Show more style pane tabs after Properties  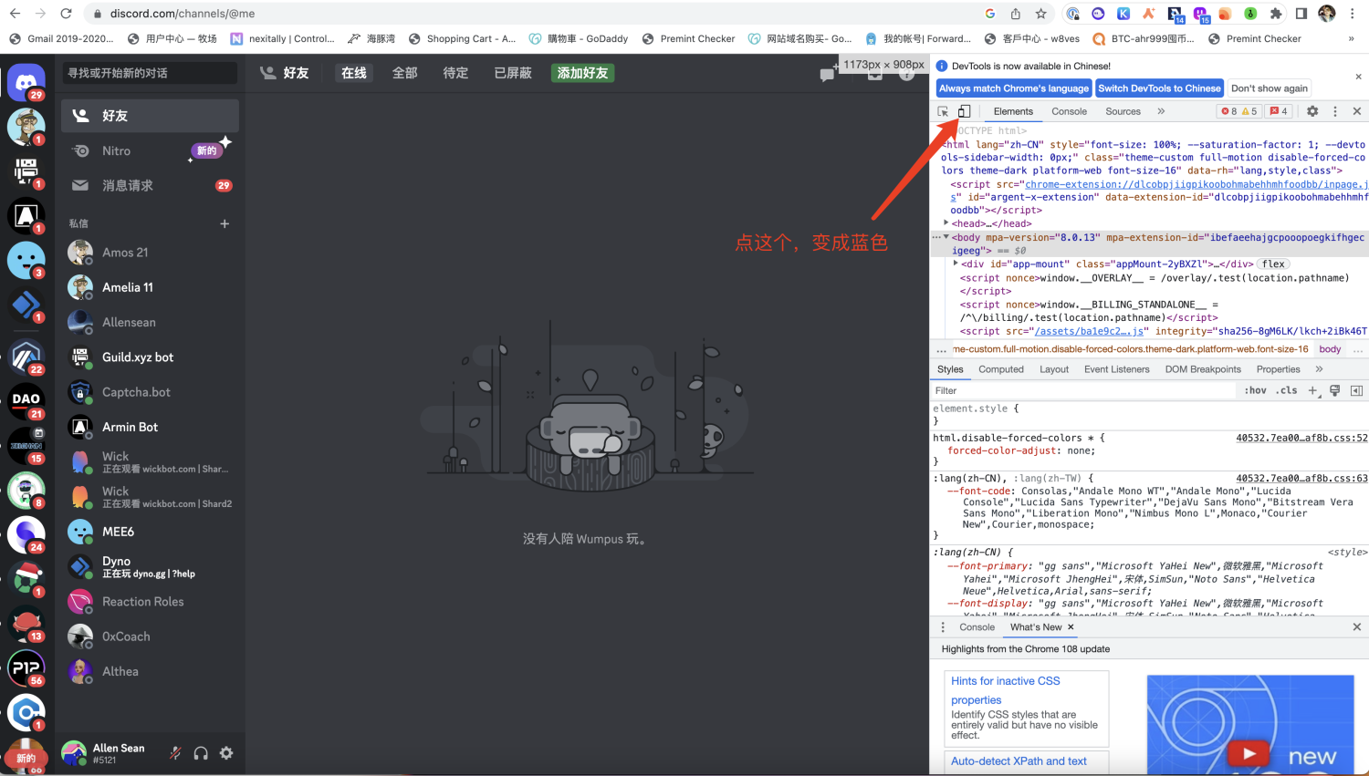click(x=1319, y=369)
